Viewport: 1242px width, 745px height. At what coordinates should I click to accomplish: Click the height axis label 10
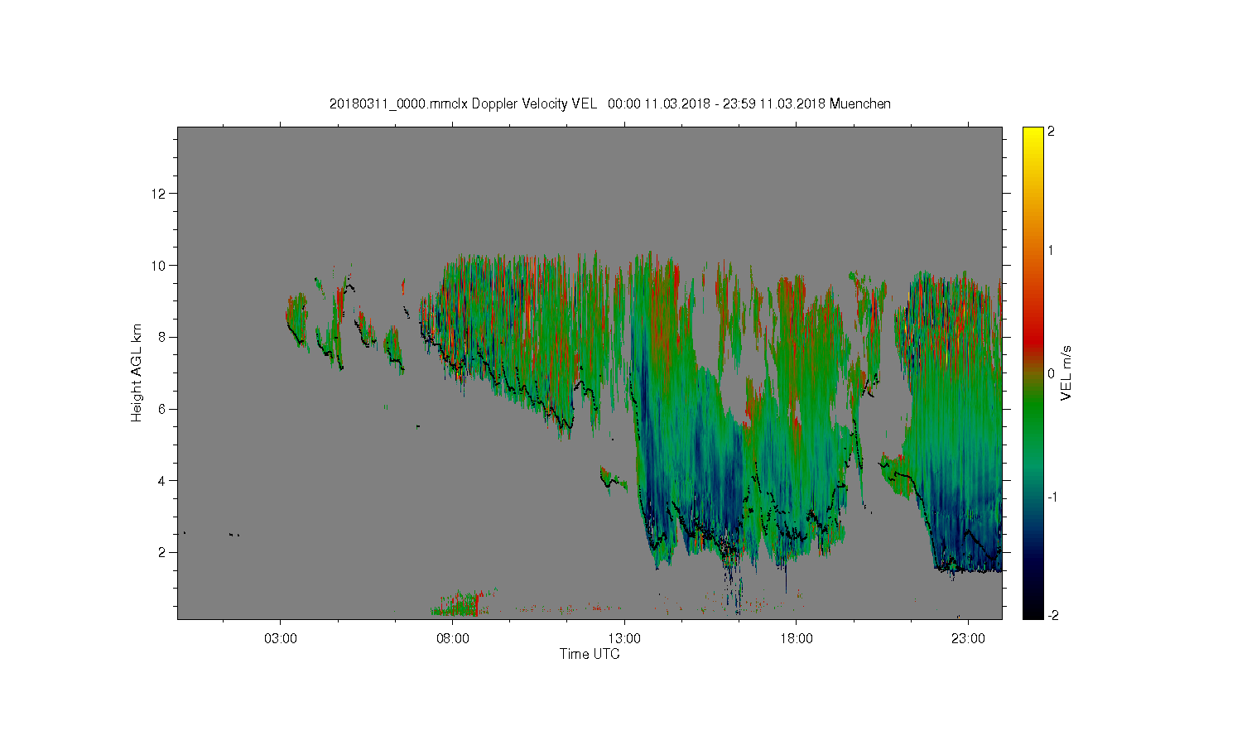pos(159,265)
